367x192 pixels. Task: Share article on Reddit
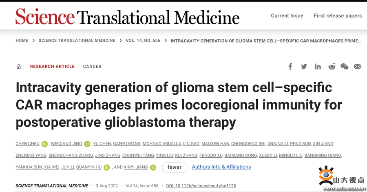point(332,67)
